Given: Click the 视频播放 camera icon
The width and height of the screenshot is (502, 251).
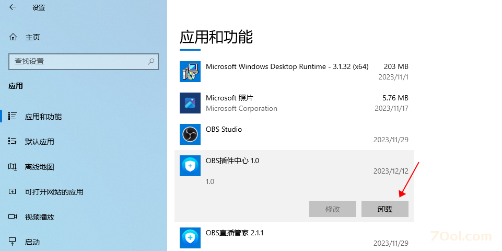Looking at the screenshot, I should [x=13, y=216].
